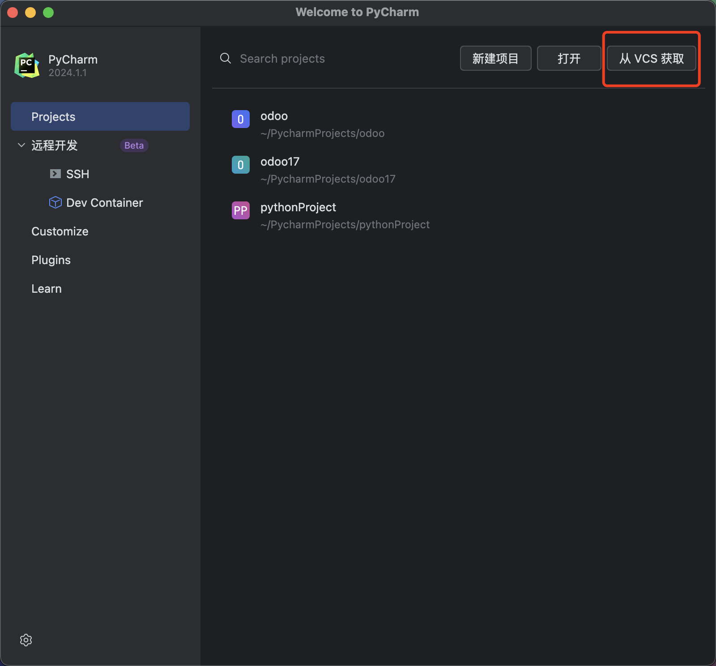The image size is (716, 666).
Task: Switch to the Plugins tab
Action: coord(51,260)
